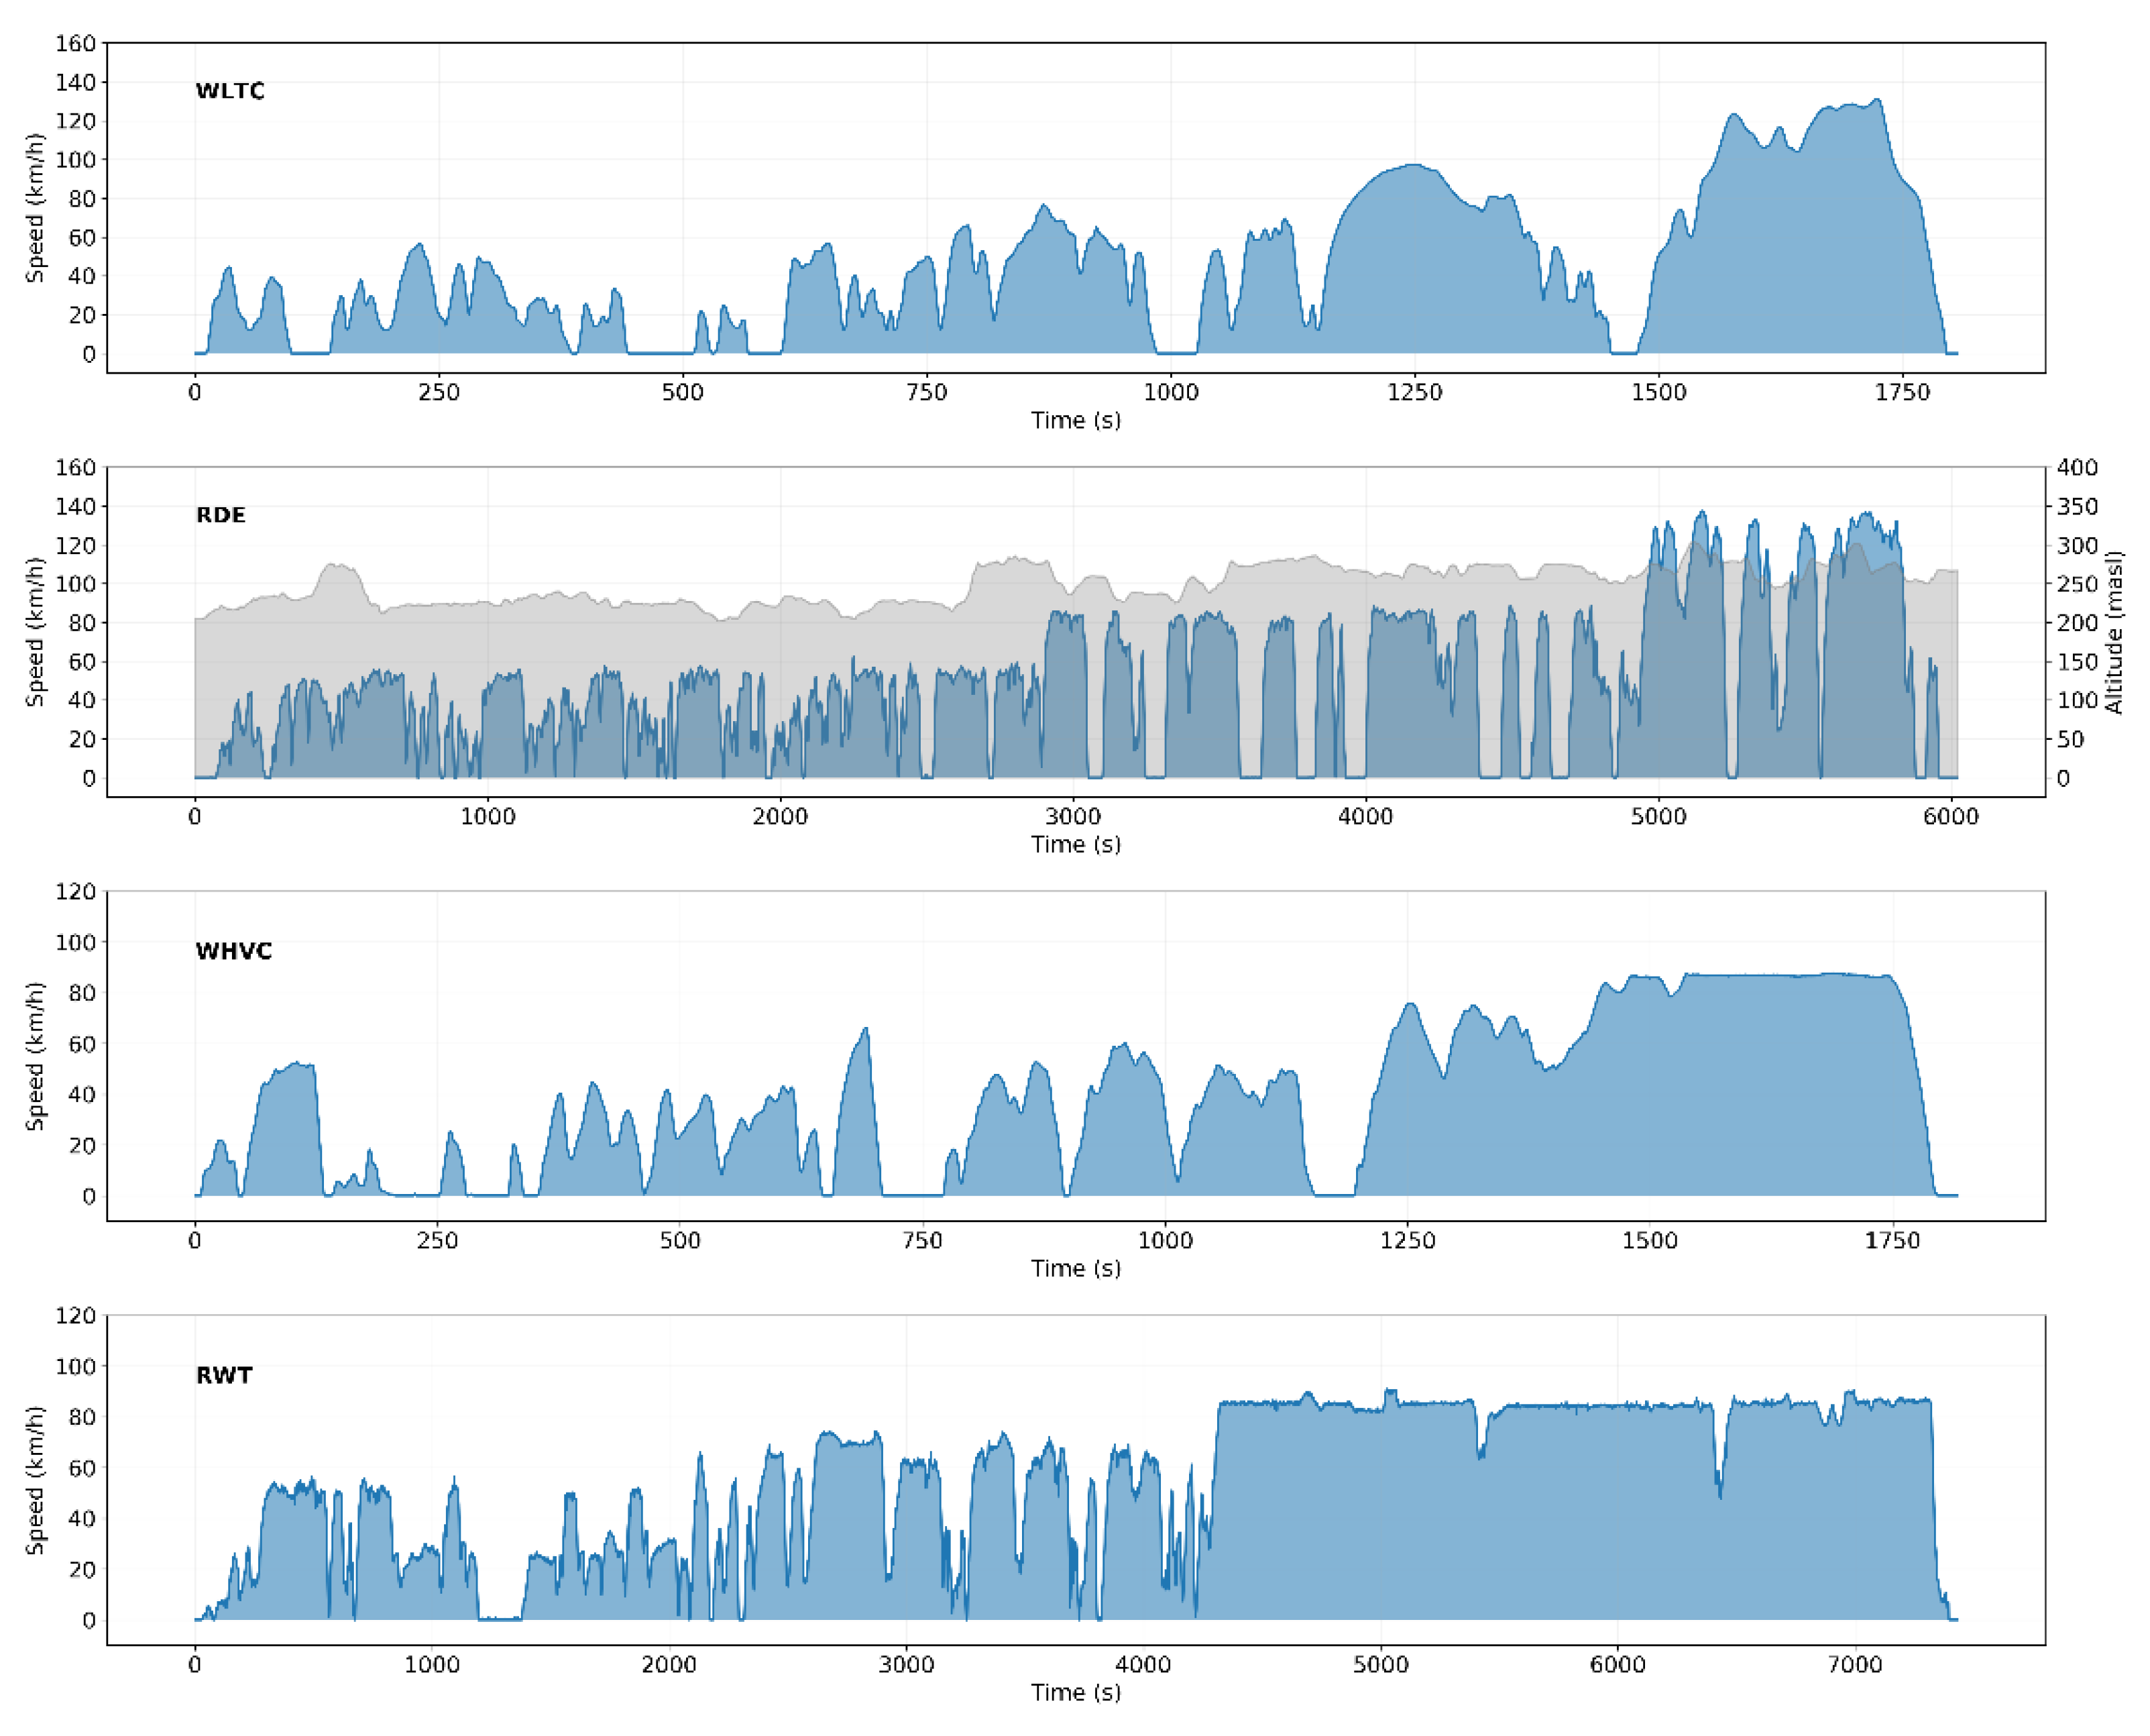Select the Time (s) label under WLTC chart
The image size is (2150, 1736).
tap(1076, 420)
